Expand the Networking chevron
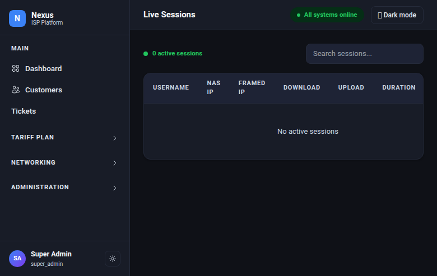This screenshot has width=437, height=276. tap(114, 163)
